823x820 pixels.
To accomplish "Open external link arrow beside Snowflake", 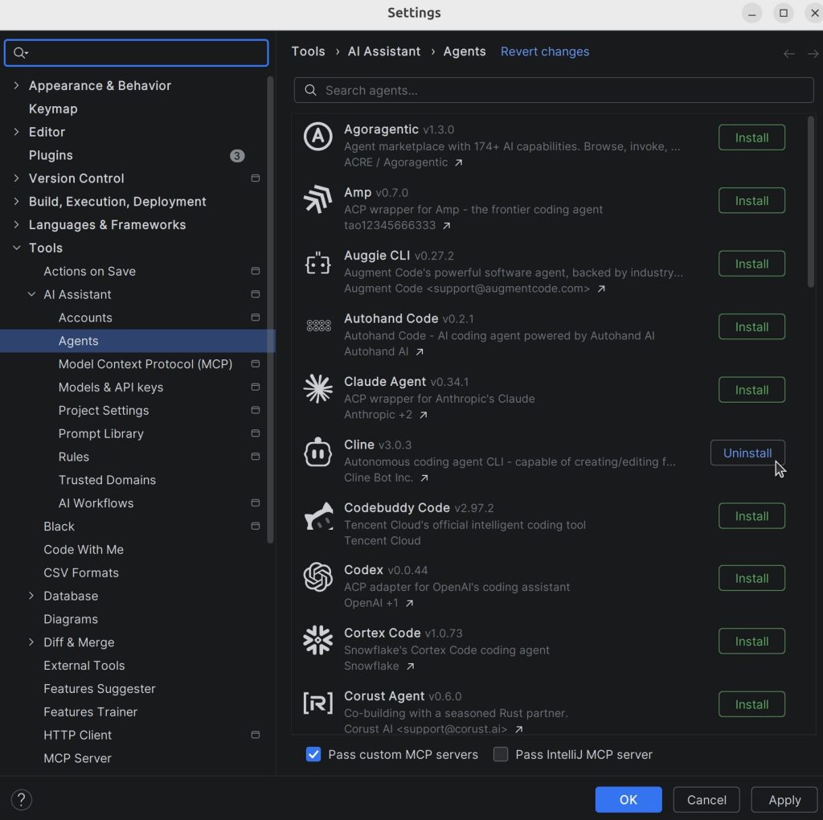I will point(410,666).
